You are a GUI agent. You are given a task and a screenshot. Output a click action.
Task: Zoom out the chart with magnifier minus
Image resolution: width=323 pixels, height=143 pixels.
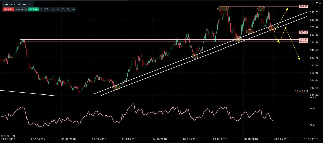[63, 9]
